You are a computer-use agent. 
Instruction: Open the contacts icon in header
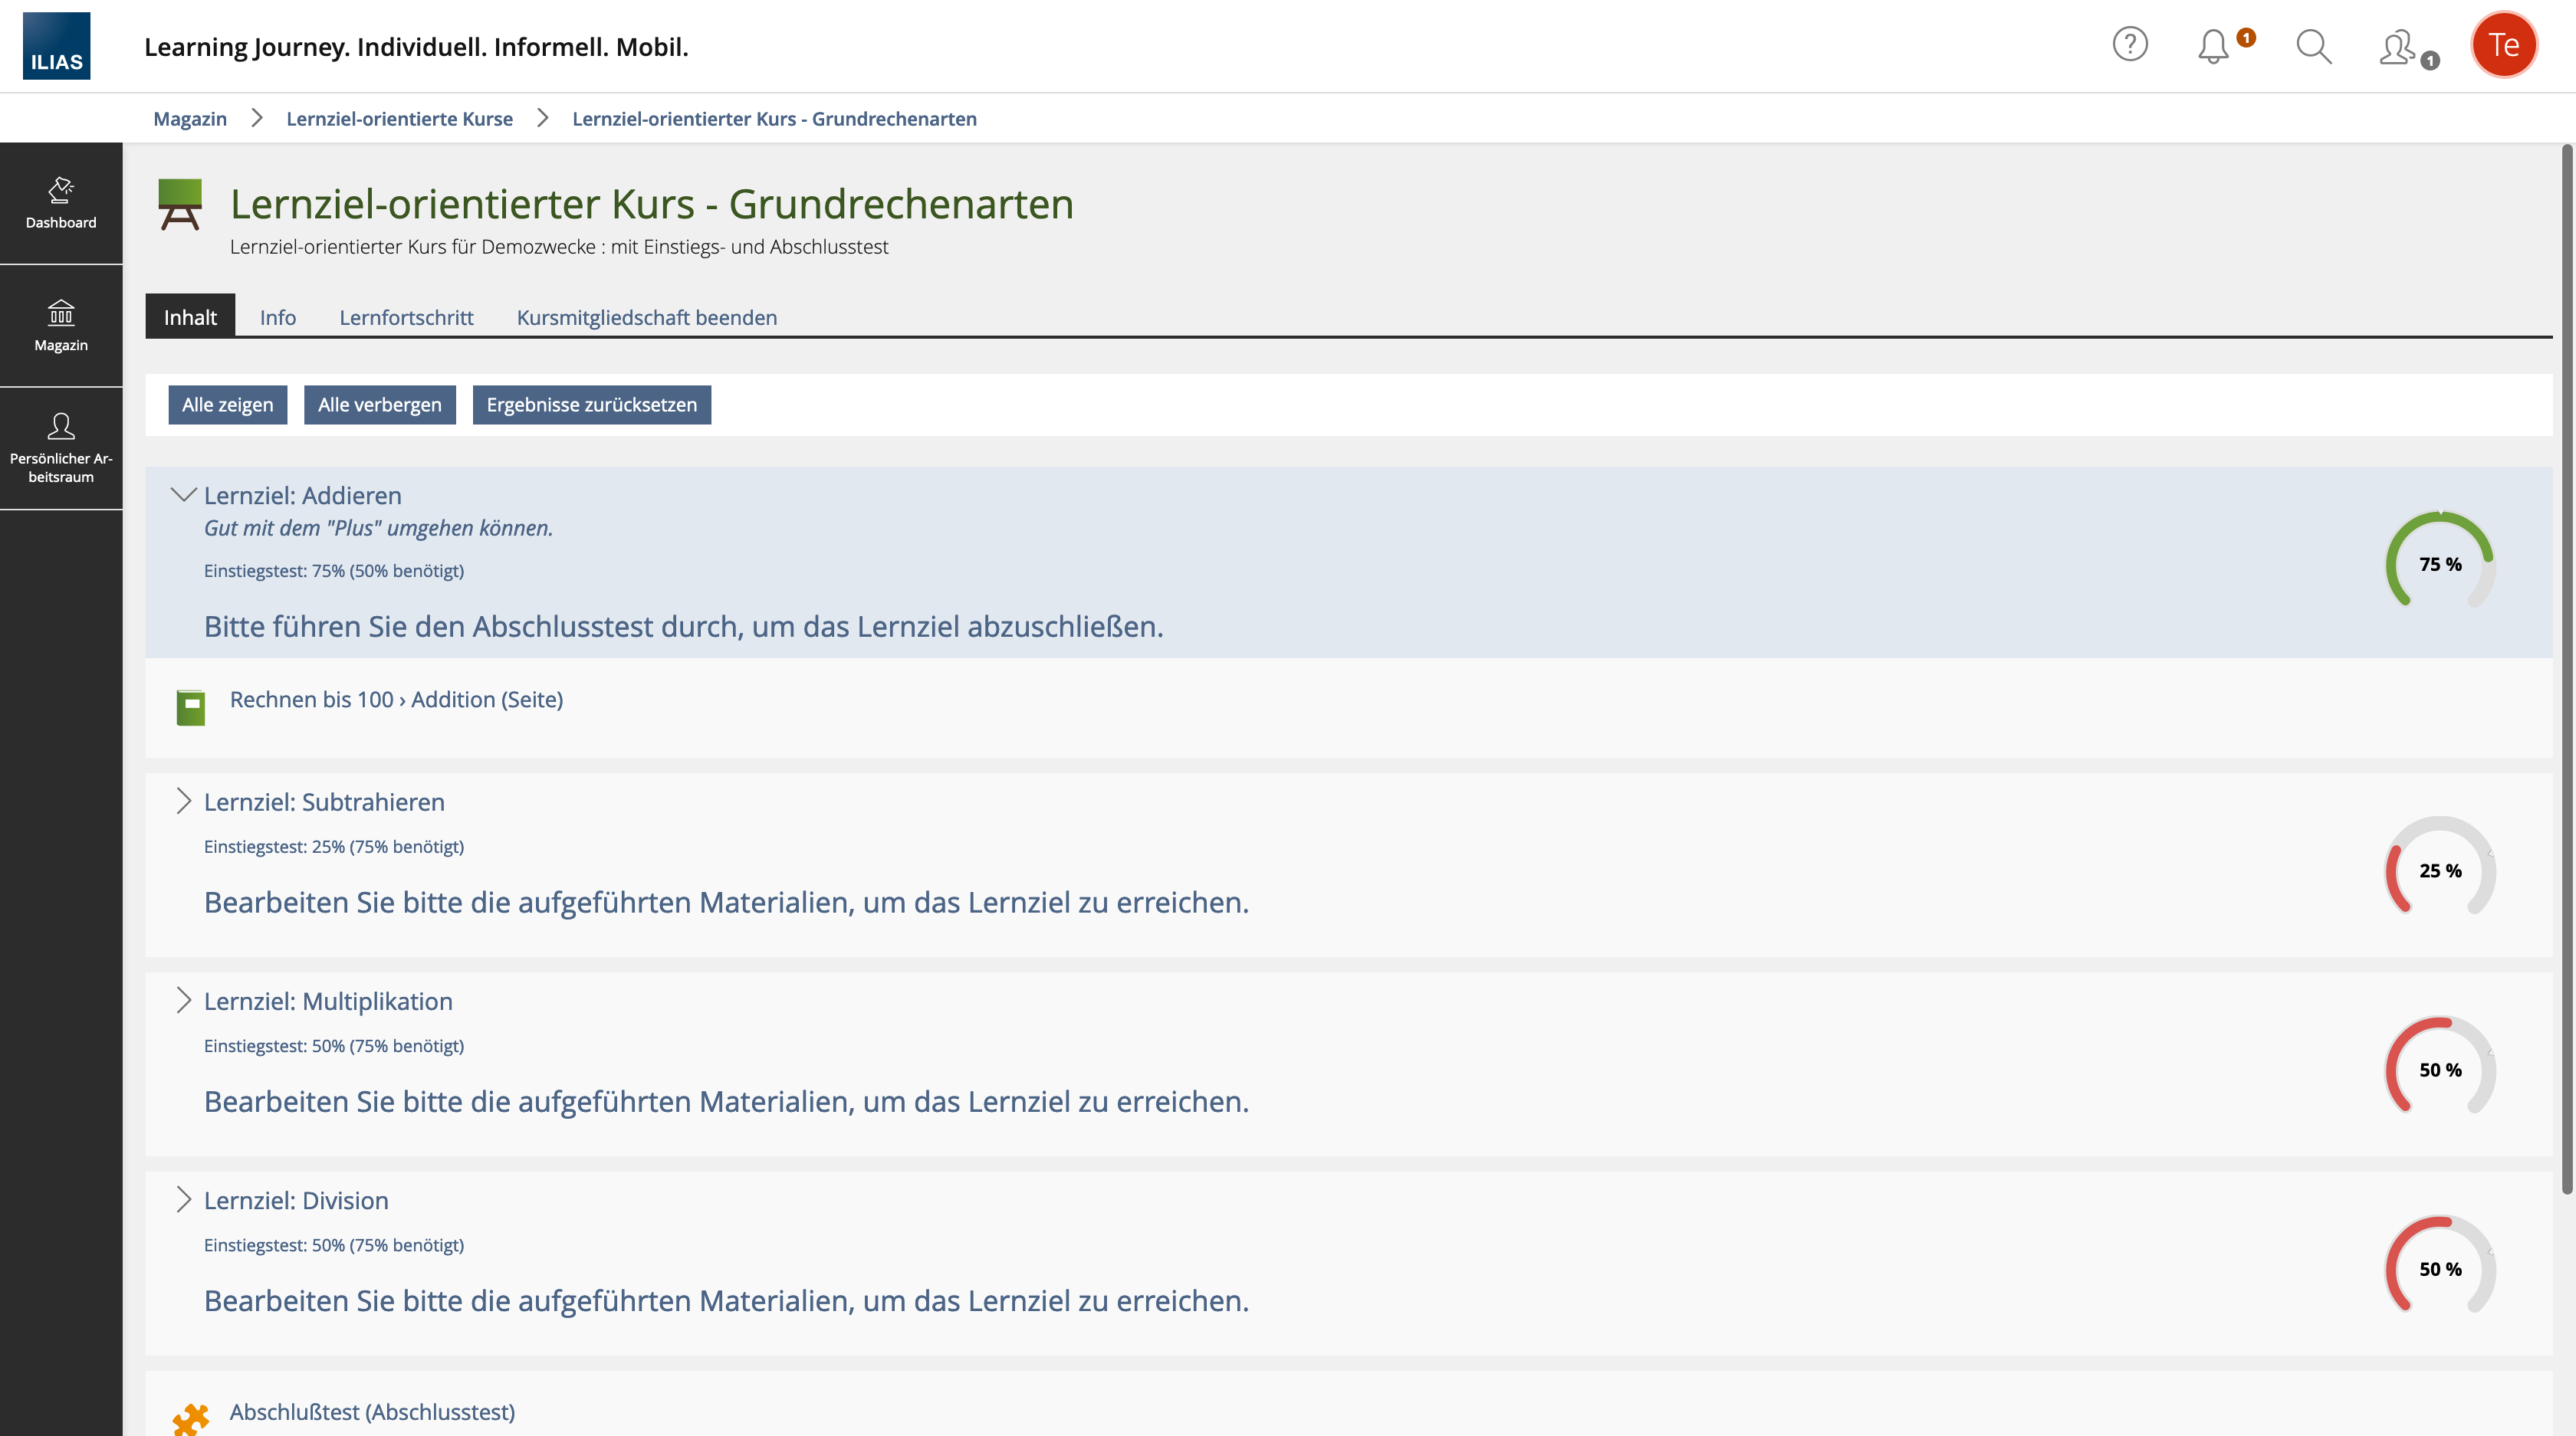pyautogui.click(x=2398, y=47)
